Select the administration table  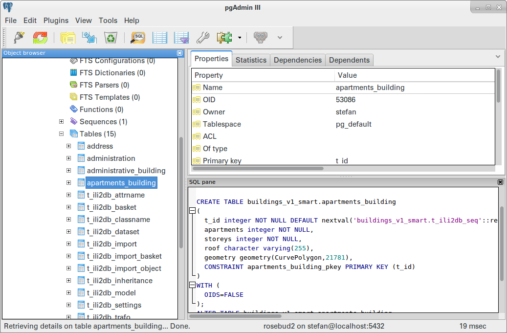111,158
